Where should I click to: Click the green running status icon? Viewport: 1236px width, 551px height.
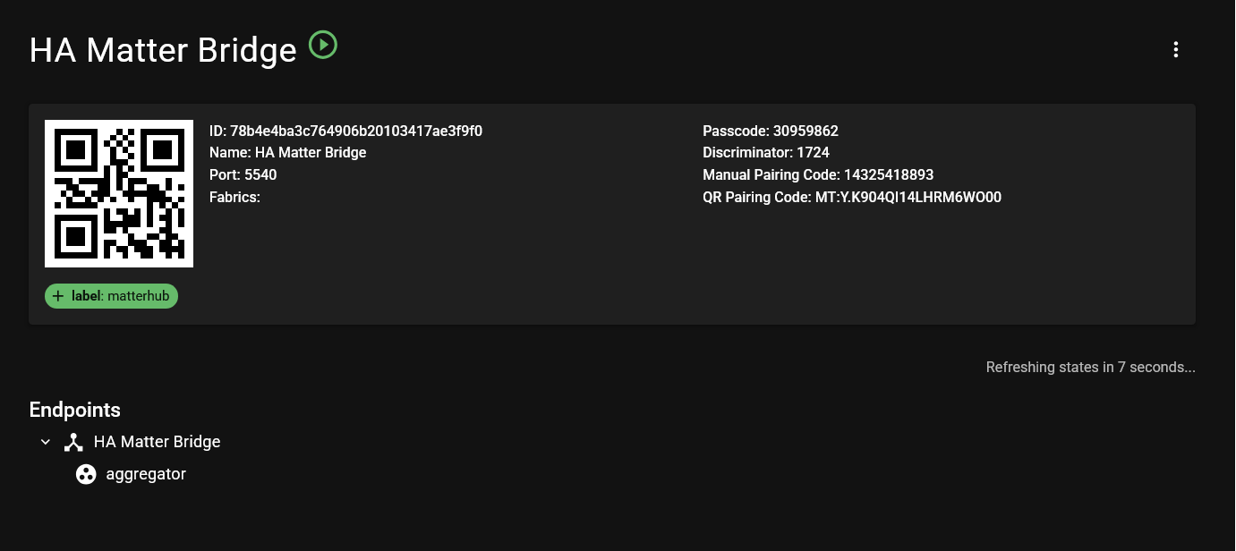point(323,45)
